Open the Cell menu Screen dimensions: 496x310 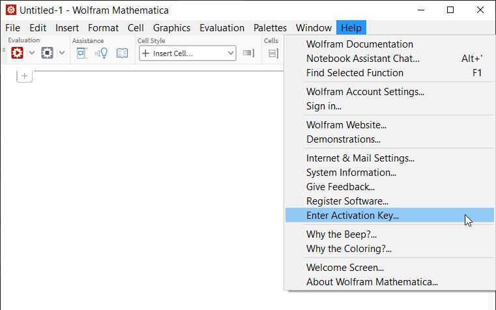[136, 28]
